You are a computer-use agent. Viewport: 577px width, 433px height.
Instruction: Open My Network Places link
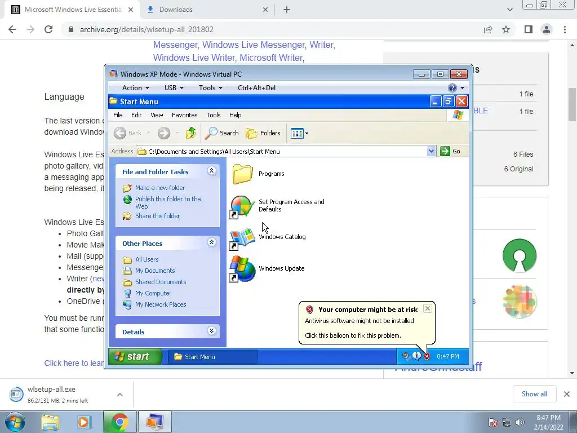[x=161, y=304]
